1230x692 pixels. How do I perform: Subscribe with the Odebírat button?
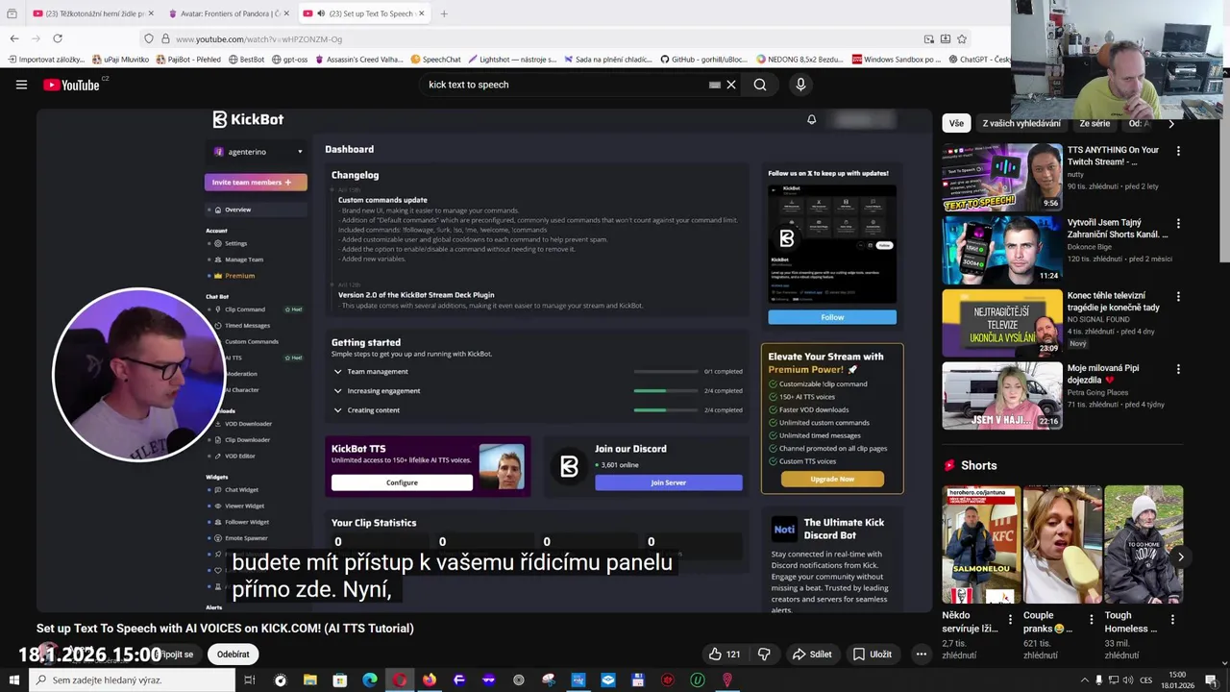point(234,655)
